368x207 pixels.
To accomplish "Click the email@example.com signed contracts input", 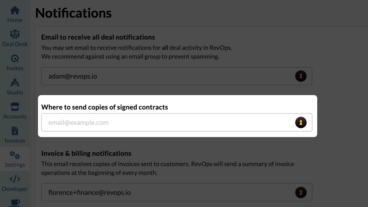I will pos(168,122).
